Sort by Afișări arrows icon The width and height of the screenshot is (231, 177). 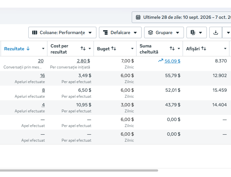pyautogui.click(x=204, y=48)
